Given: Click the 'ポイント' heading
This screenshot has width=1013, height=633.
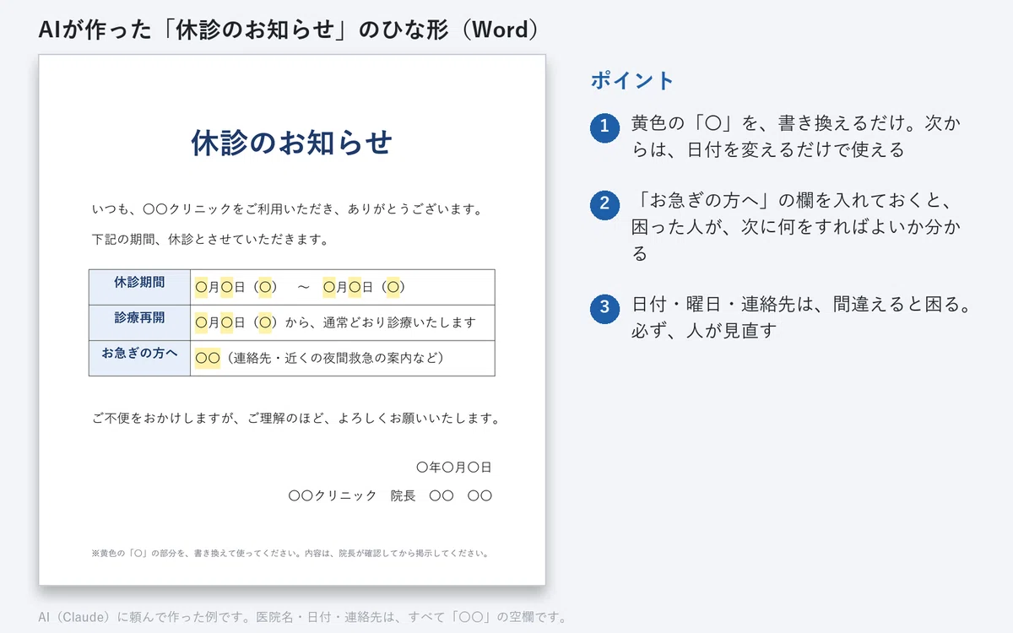Looking at the screenshot, I should click(x=632, y=81).
